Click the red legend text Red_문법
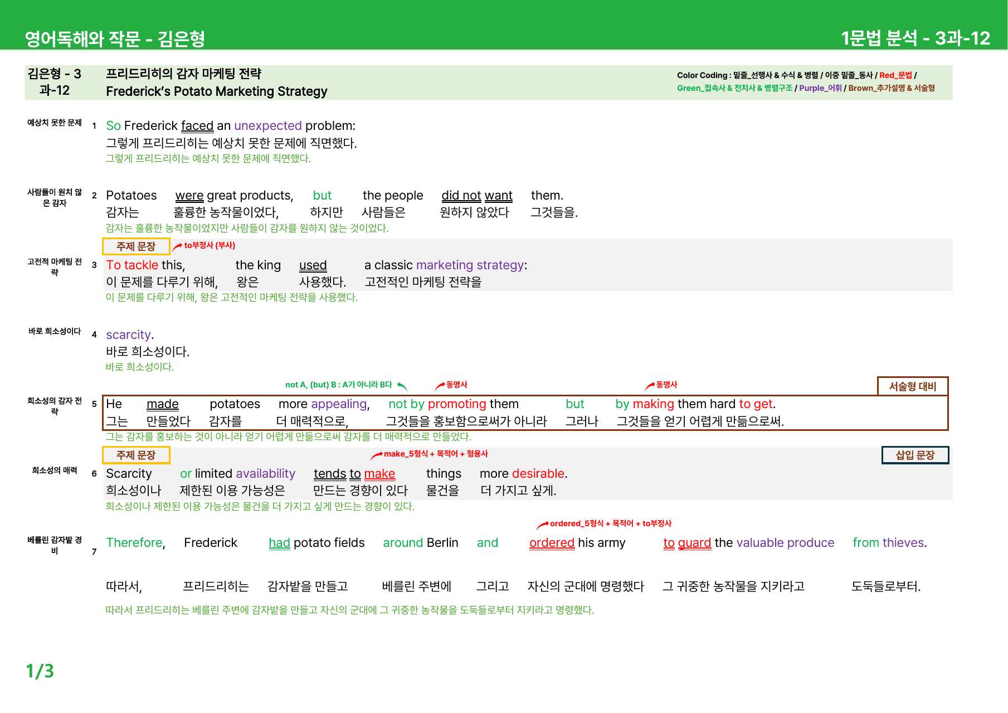1008x713 pixels. point(895,75)
